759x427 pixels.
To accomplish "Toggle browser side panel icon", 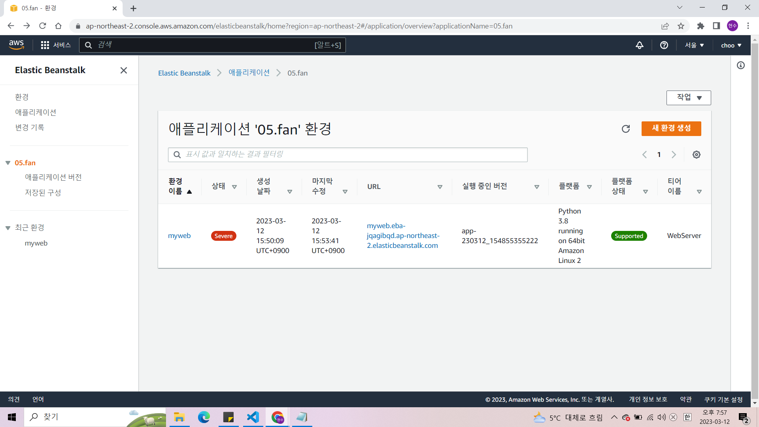I will pos(716,26).
